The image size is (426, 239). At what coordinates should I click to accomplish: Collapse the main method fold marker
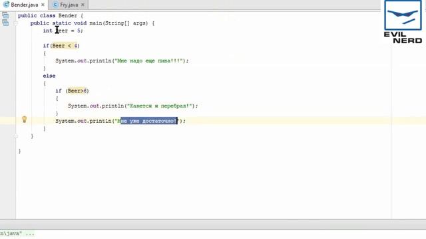(16, 23)
